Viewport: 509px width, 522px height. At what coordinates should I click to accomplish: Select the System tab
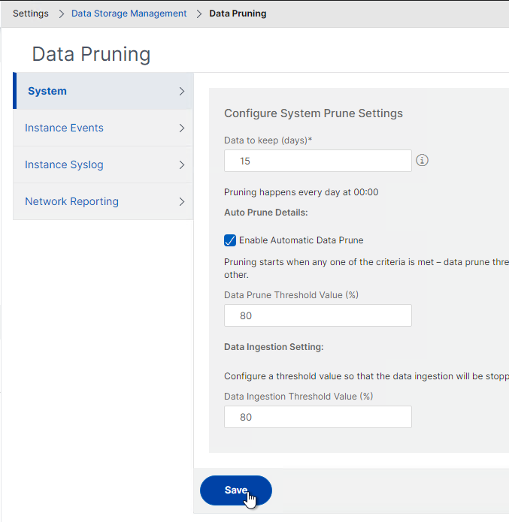click(x=103, y=91)
